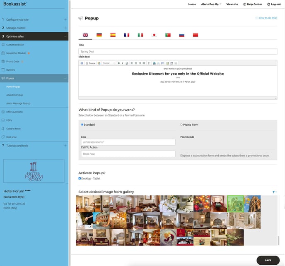
Task: Pick the green-highlighted plant gallery image
Action: pos(235,204)
